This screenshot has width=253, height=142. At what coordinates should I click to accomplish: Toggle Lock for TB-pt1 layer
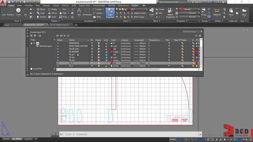click(106, 55)
